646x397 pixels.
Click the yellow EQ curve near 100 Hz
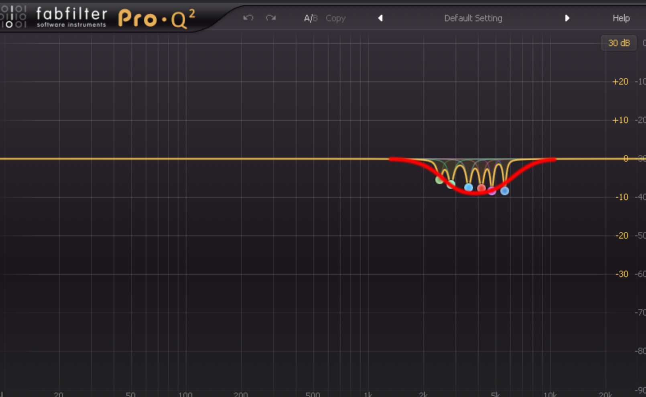coord(185,159)
